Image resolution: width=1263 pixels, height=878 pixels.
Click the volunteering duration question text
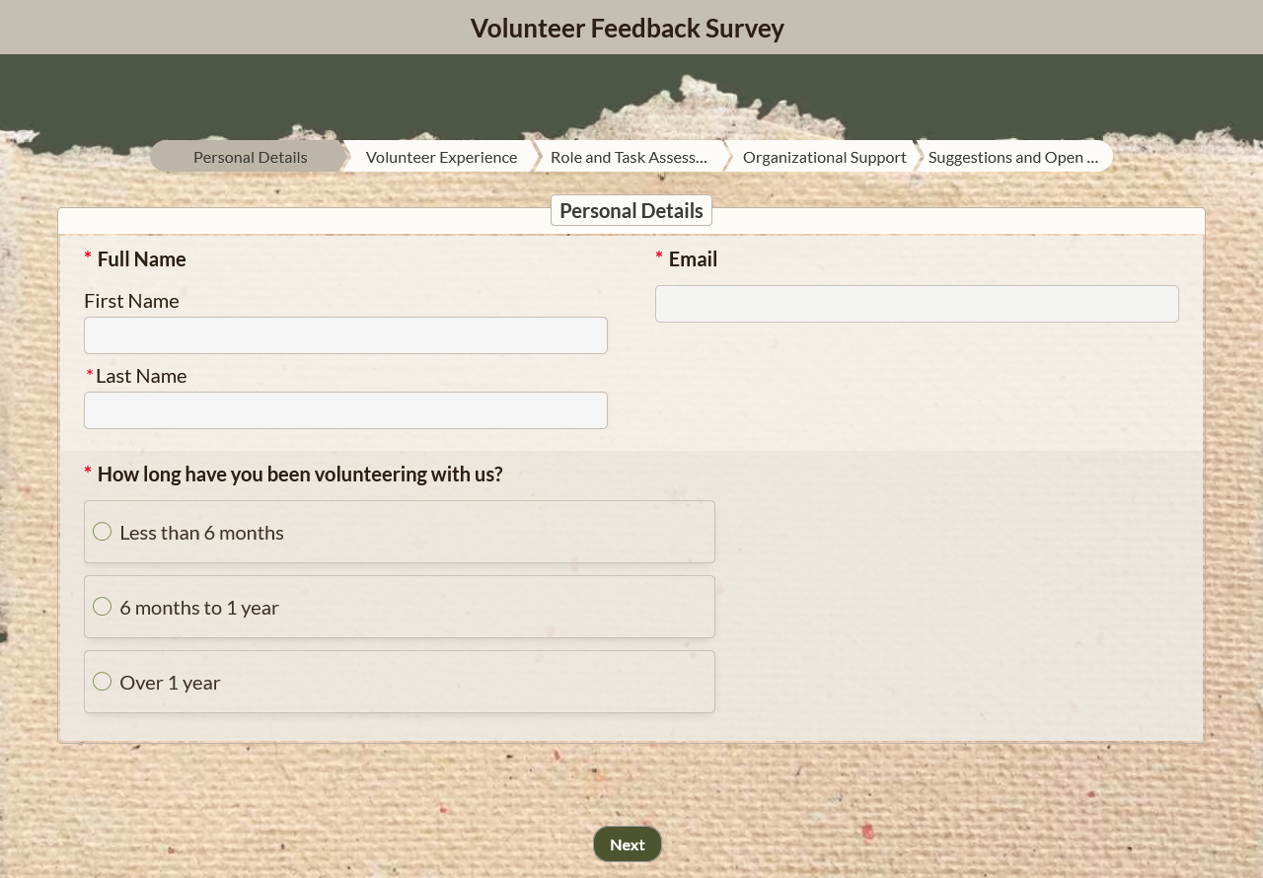tap(299, 474)
